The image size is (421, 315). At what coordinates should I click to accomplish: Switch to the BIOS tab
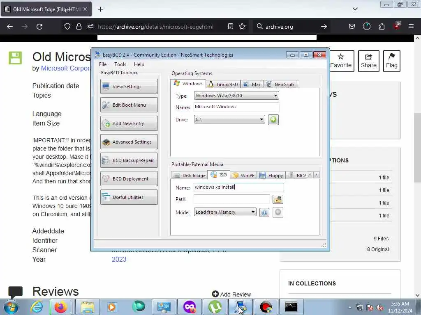(x=297, y=176)
